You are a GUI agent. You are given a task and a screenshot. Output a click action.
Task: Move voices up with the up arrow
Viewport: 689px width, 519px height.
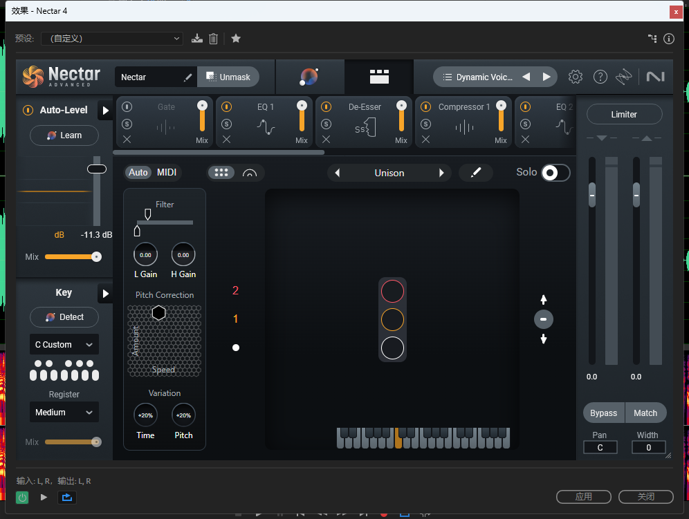[544, 299]
